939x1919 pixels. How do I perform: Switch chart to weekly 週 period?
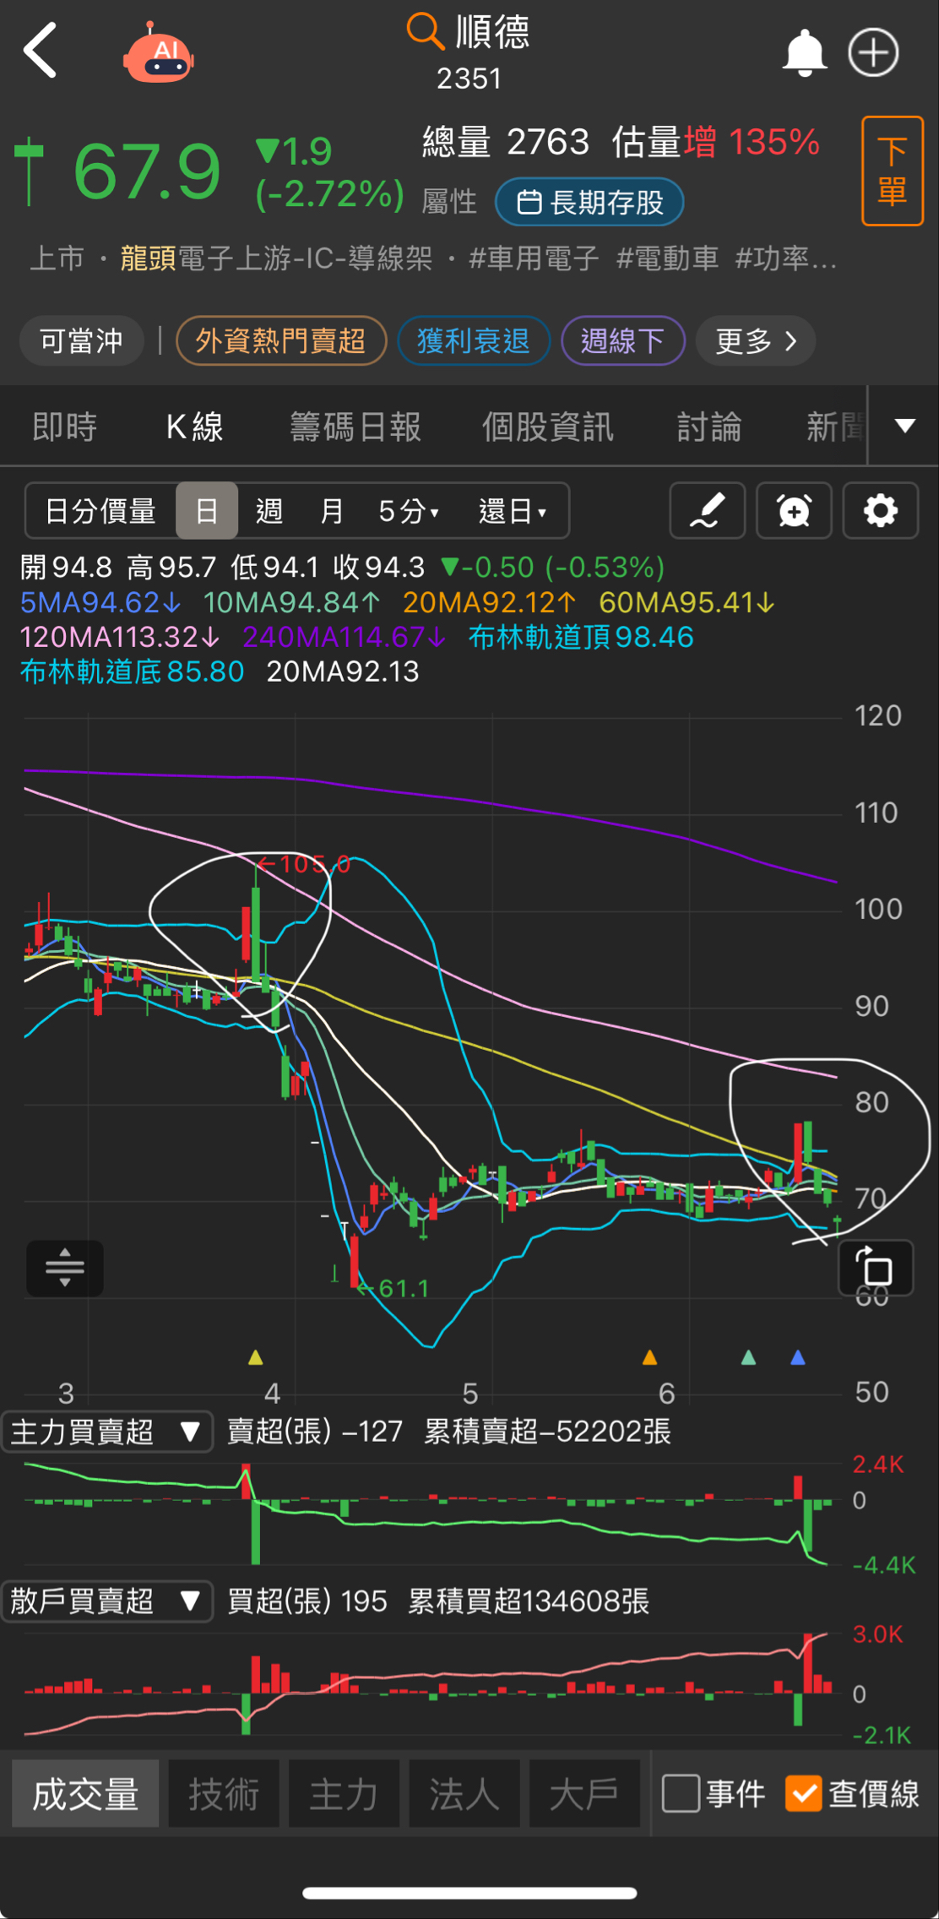coord(269,511)
